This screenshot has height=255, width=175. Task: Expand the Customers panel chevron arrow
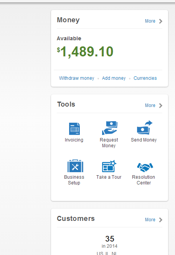pyautogui.click(x=161, y=220)
